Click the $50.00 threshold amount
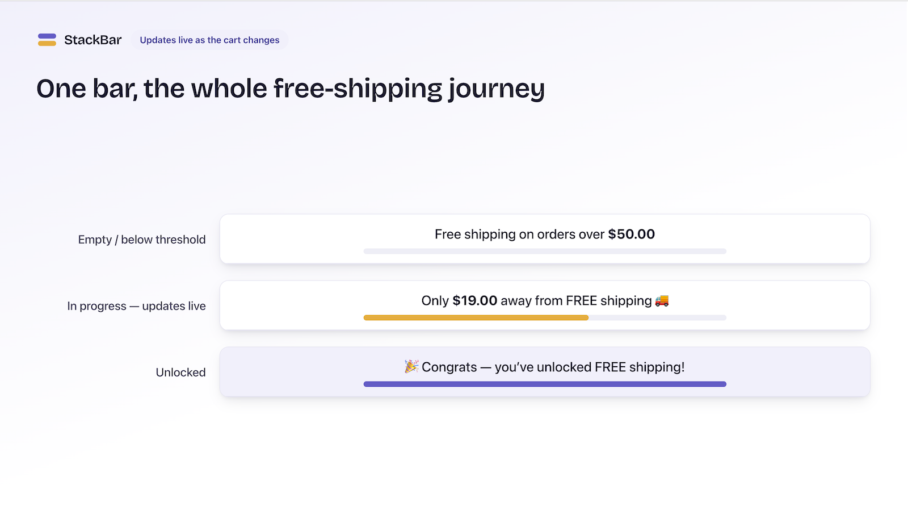This screenshot has width=908, height=511. pyautogui.click(x=631, y=234)
